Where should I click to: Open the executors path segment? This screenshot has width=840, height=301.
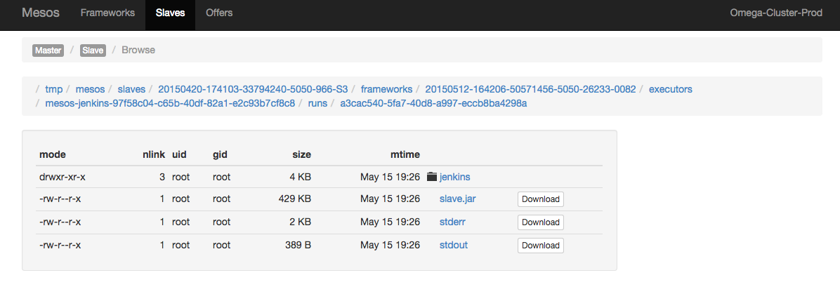(x=670, y=89)
